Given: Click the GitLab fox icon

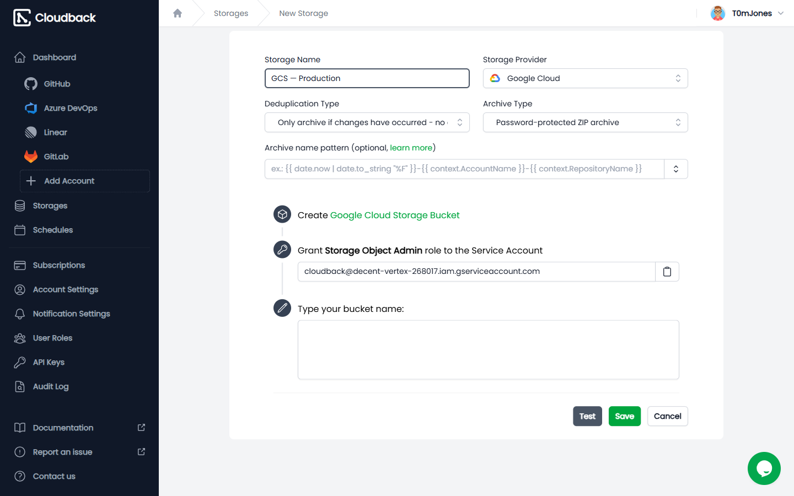Looking at the screenshot, I should coord(31,157).
